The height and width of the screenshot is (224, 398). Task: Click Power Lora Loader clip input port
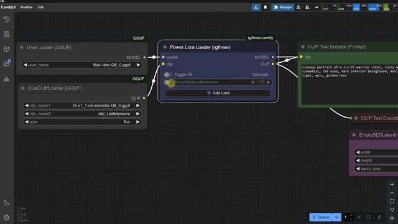coord(163,64)
